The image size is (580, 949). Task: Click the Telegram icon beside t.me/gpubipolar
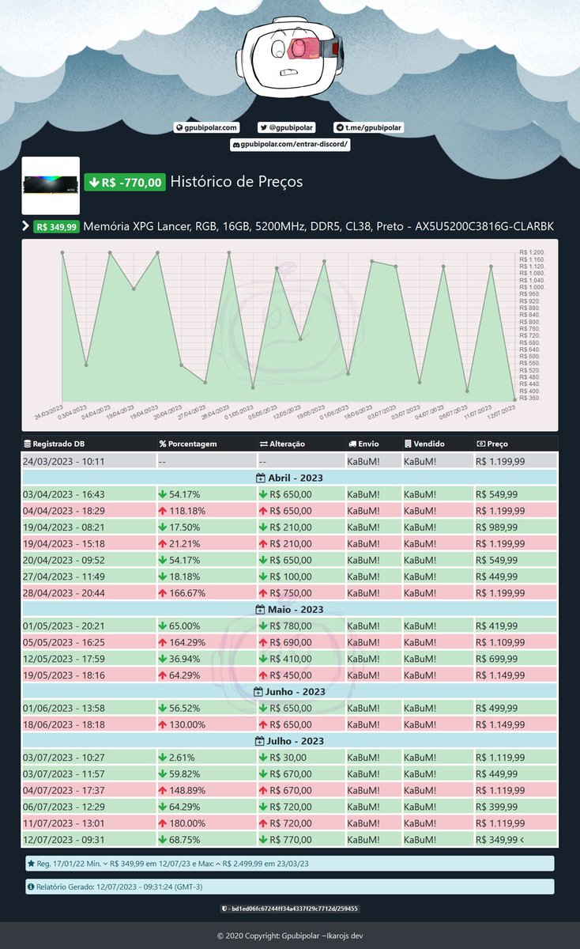tap(340, 127)
